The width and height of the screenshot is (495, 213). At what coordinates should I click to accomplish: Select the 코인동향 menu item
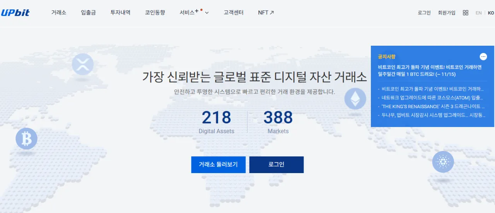155,12
